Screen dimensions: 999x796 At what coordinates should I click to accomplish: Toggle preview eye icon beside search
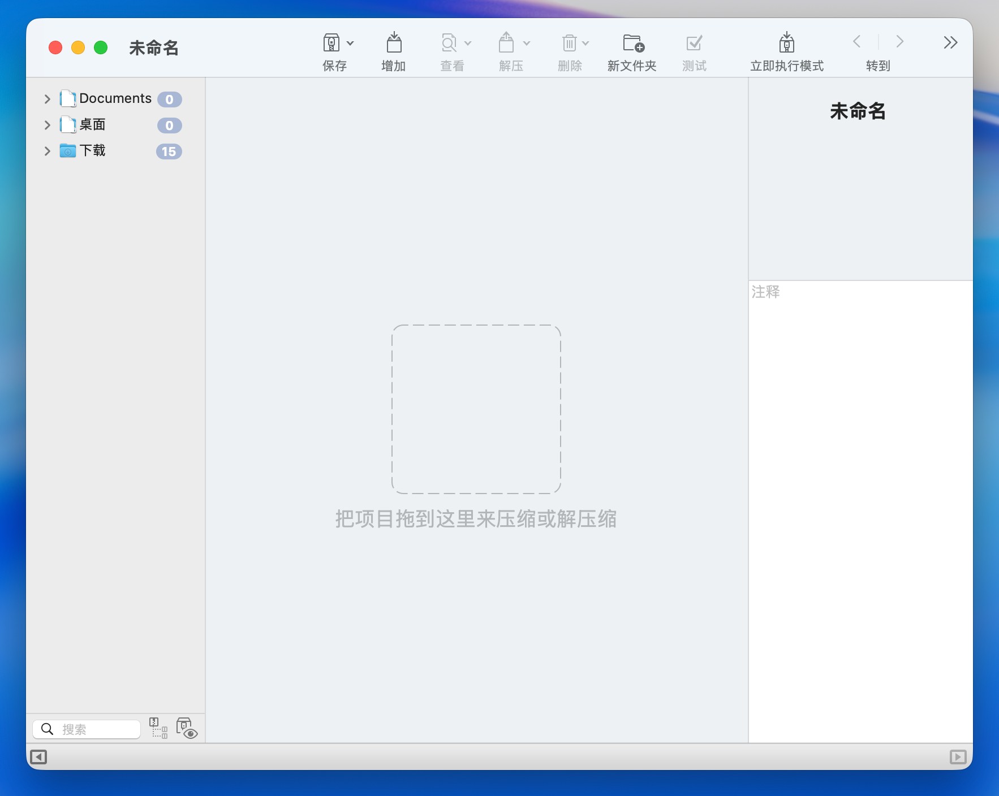(x=186, y=728)
